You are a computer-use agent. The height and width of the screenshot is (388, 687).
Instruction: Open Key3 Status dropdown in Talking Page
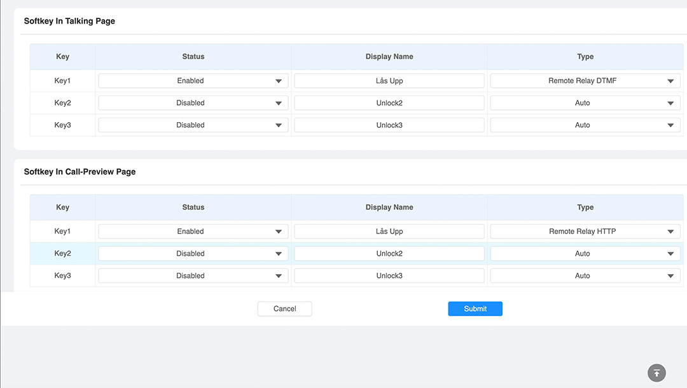click(x=193, y=125)
